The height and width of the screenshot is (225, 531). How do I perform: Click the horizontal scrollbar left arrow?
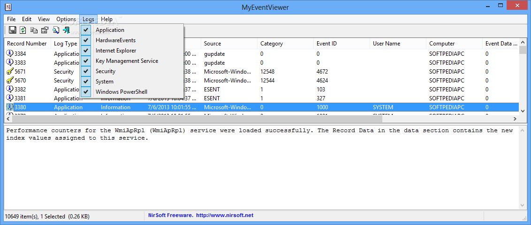(8, 119)
